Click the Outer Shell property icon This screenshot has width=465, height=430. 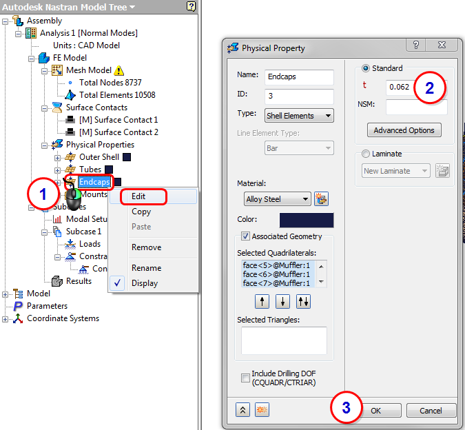pos(70,157)
